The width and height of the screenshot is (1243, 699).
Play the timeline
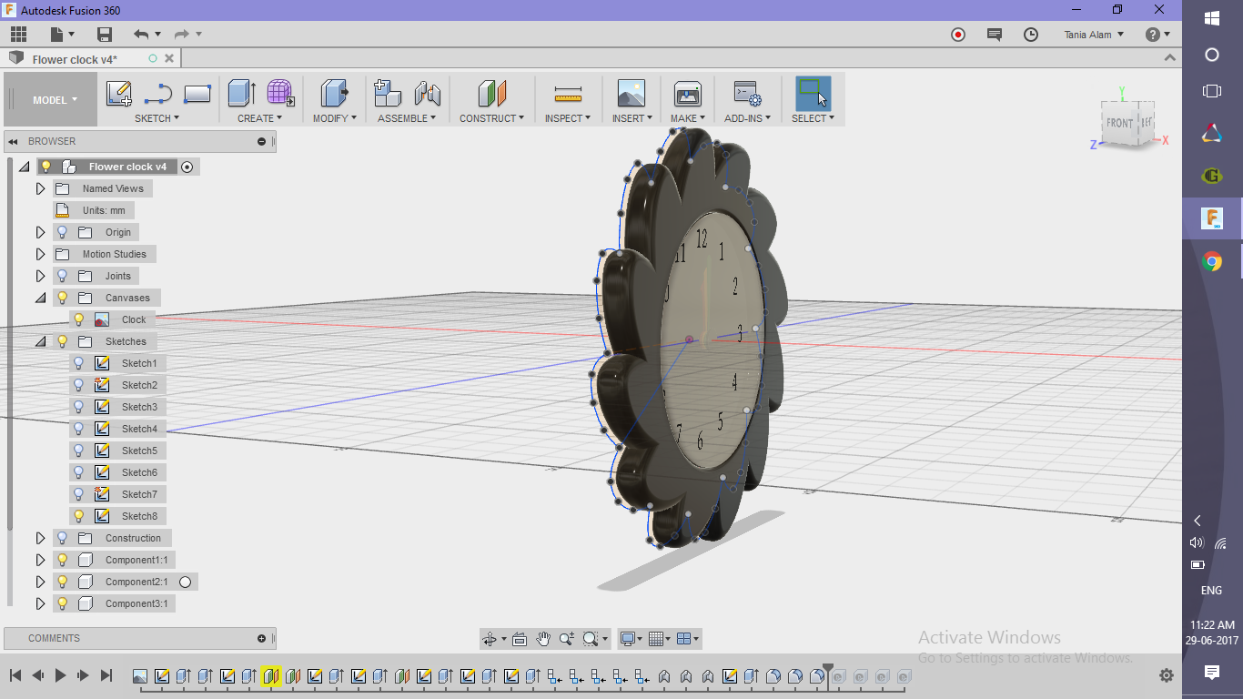(x=61, y=675)
